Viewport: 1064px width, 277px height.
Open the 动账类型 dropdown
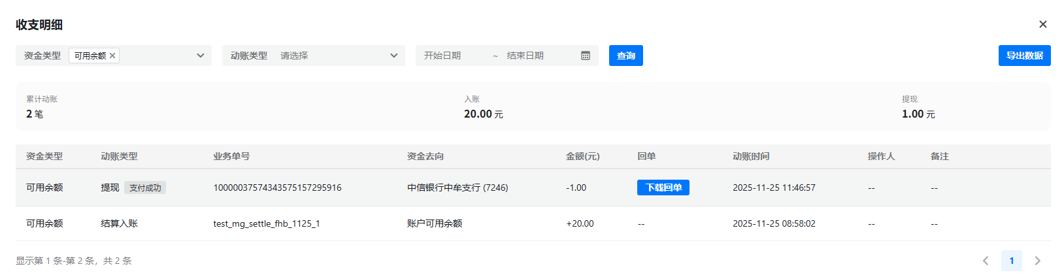(314, 56)
